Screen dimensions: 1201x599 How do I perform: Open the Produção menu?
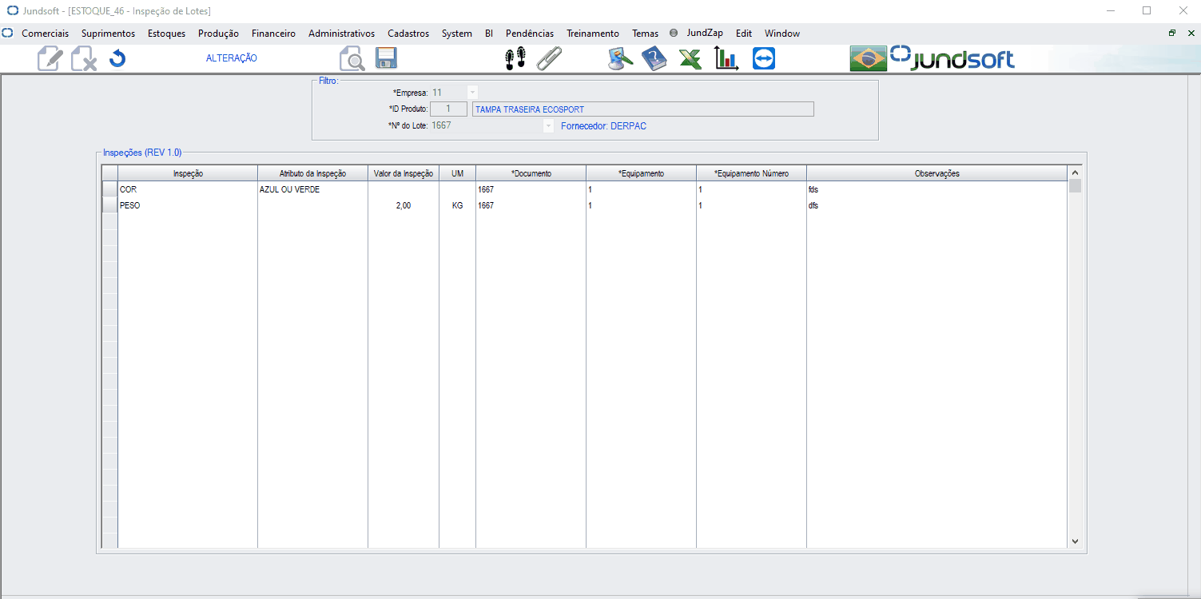(x=218, y=34)
